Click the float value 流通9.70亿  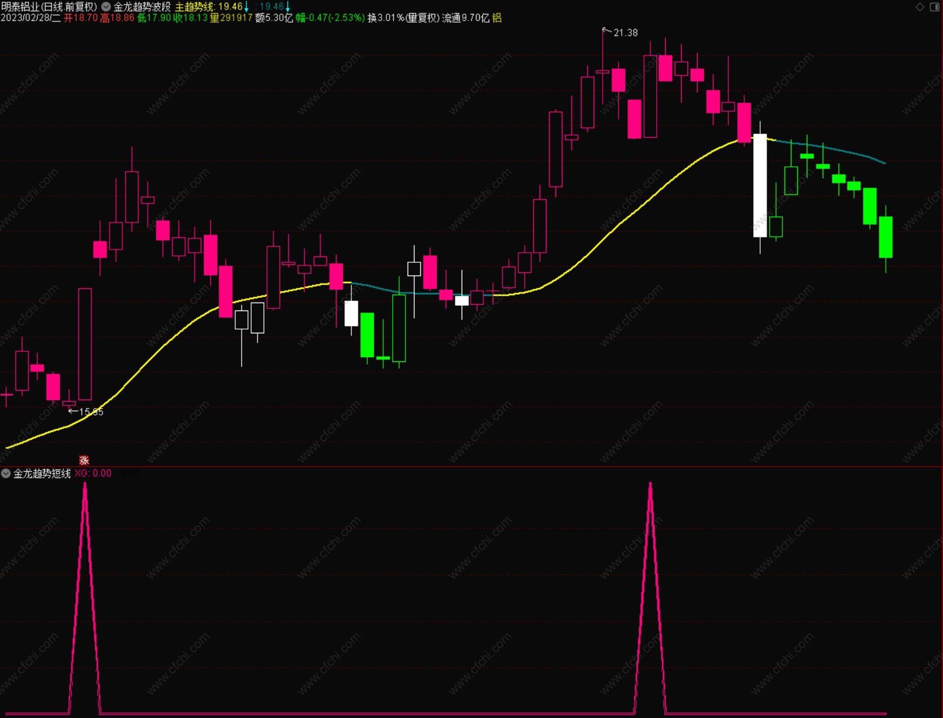[466, 18]
